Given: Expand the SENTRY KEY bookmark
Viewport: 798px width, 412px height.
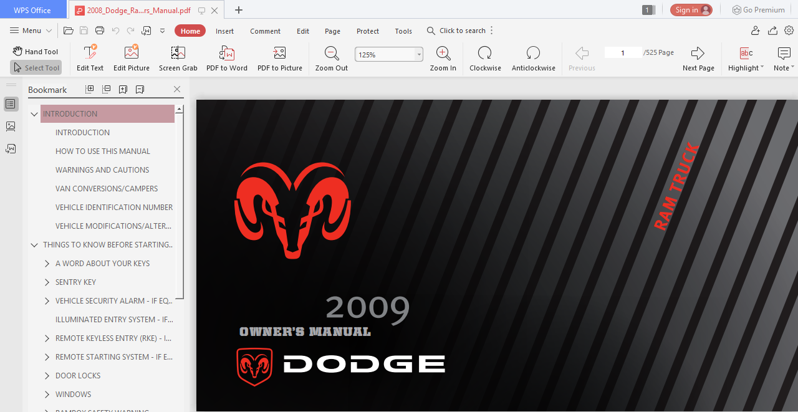Looking at the screenshot, I should click(x=47, y=282).
